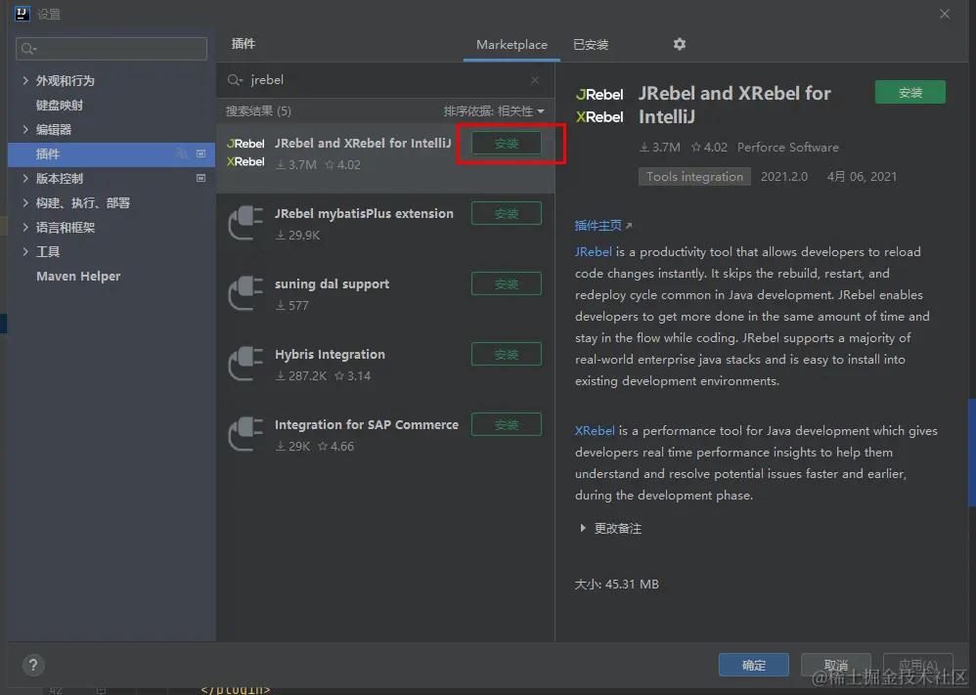Click the 4.02 rating in details pane

pos(709,148)
